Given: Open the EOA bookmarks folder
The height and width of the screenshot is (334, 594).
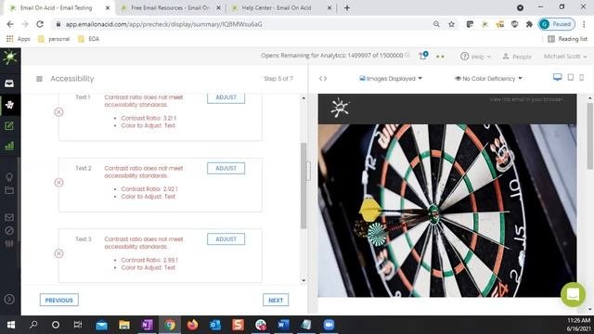Looking at the screenshot, I should (x=89, y=39).
